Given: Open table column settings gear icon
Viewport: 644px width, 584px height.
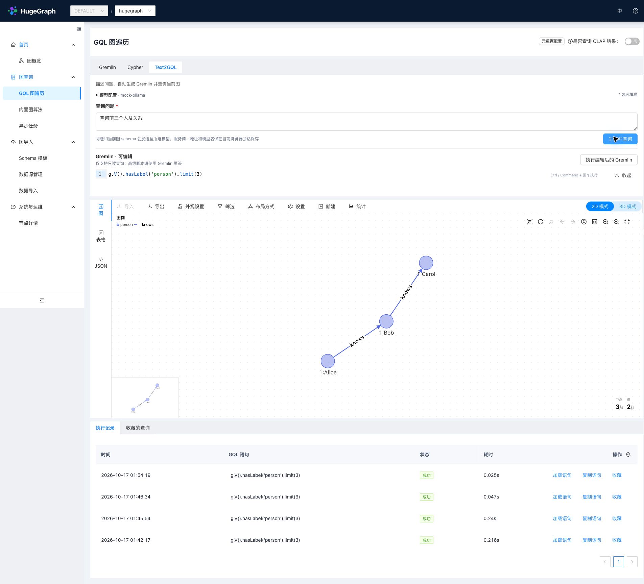Looking at the screenshot, I should tap(628, 455).
